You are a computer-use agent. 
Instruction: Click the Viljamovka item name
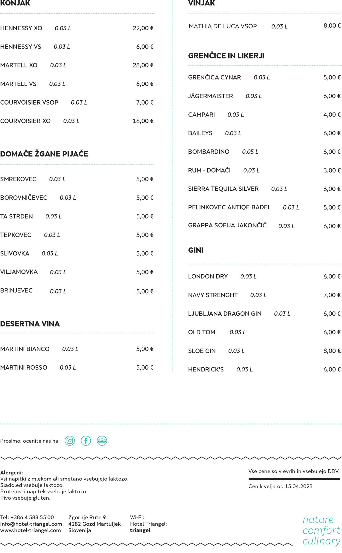19,272
